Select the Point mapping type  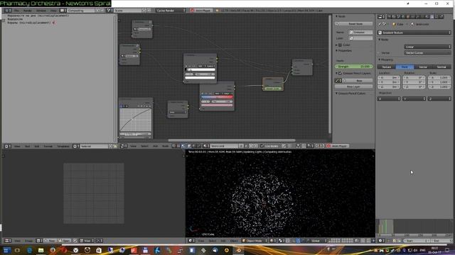405,67
